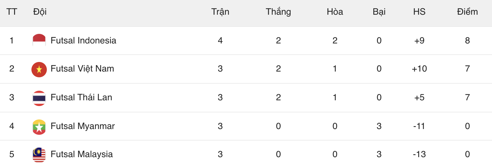The height and width of the screenshot is (168, 492).
Task: Click the Vietnam flag icon
Action: coord(39,69)
